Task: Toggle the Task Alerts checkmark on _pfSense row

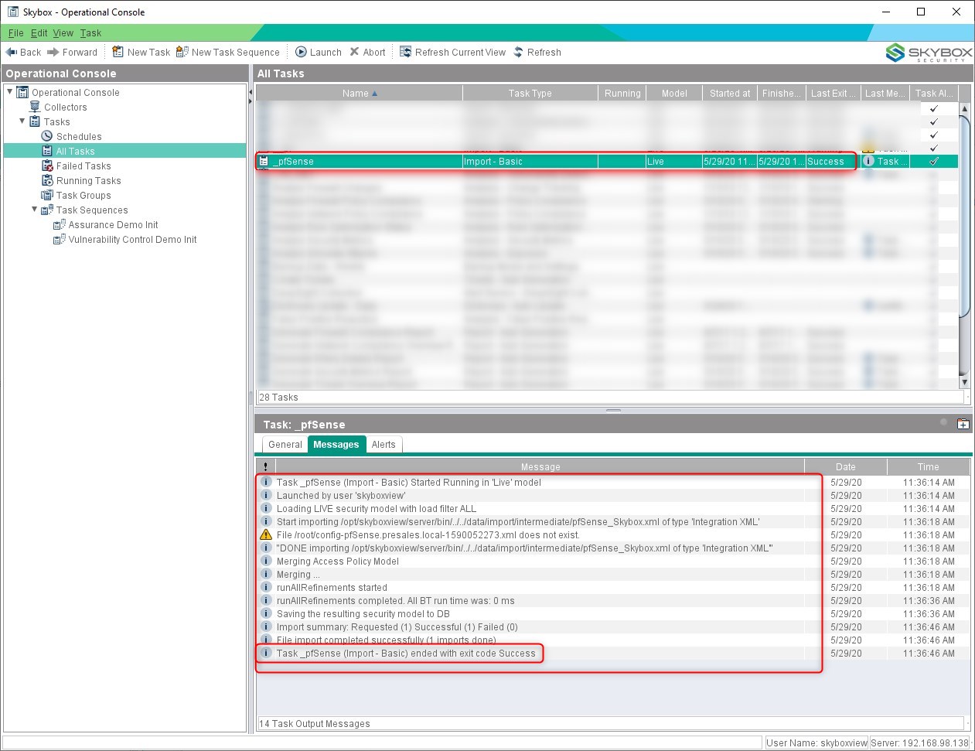Action: [934, 161]
